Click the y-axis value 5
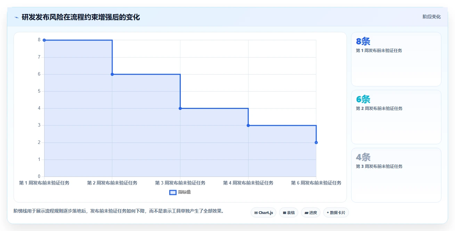 (x=39, y=91)
